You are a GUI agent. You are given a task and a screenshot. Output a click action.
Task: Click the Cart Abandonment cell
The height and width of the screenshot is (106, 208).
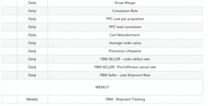pos(125,35)
